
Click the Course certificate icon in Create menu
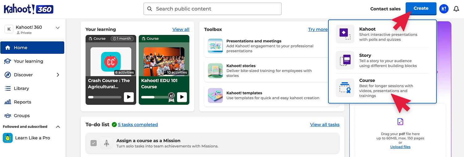(x=345, y=88)
